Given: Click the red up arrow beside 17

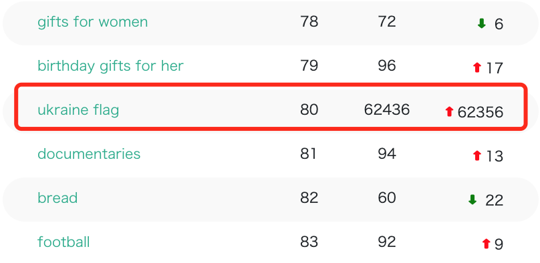Looking at the screenshot, I should (477, 67).
